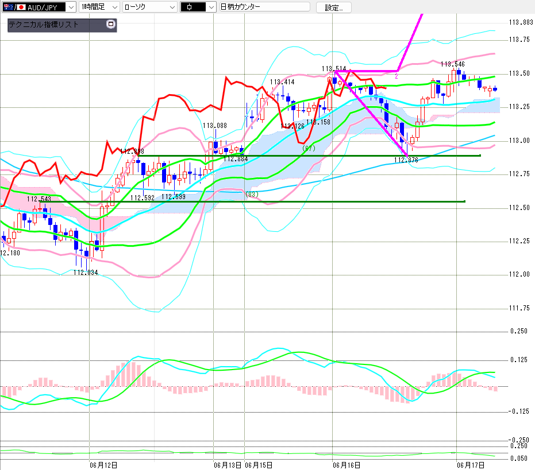Click the 113.883 price axis value

click(x=521, y=22)
